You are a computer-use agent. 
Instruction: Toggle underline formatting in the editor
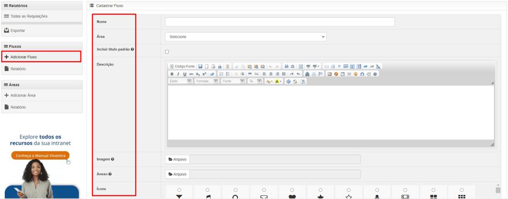184,74
